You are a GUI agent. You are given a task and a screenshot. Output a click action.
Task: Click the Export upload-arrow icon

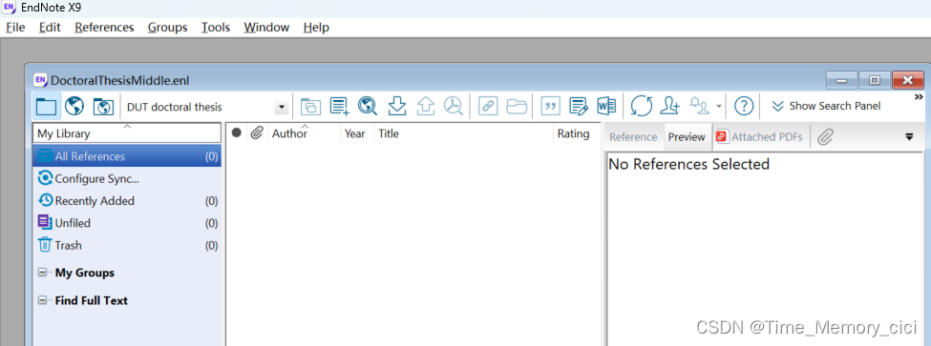tap(425, 107)
